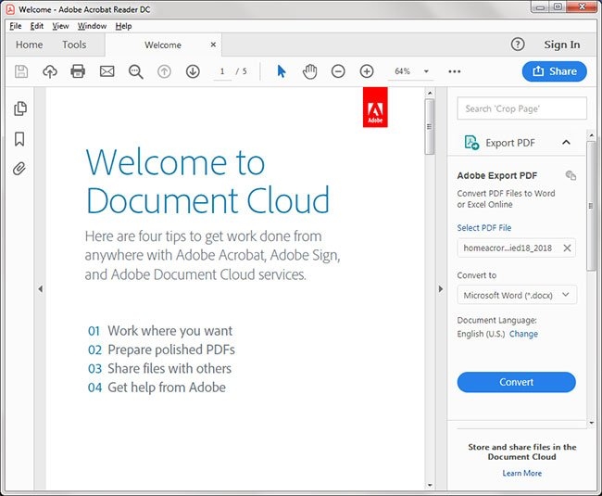Open the 64% zoom level dropdown

click(426, 71)
